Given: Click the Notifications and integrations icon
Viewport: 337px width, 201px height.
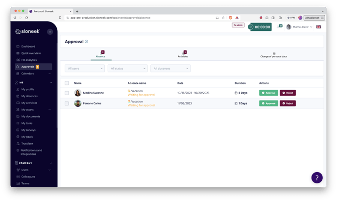Looking at the screenshot, I should [18, 150].
